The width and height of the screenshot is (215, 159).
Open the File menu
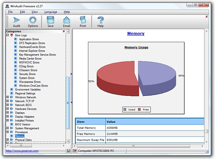coord(10,12)
